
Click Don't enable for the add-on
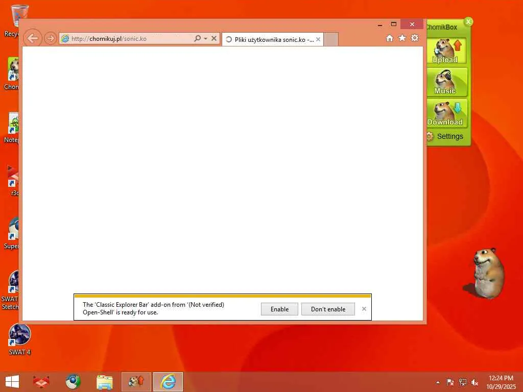[x=328, y=309]
